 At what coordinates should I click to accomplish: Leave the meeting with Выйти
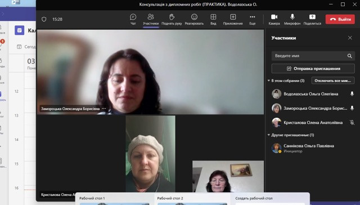340,19
